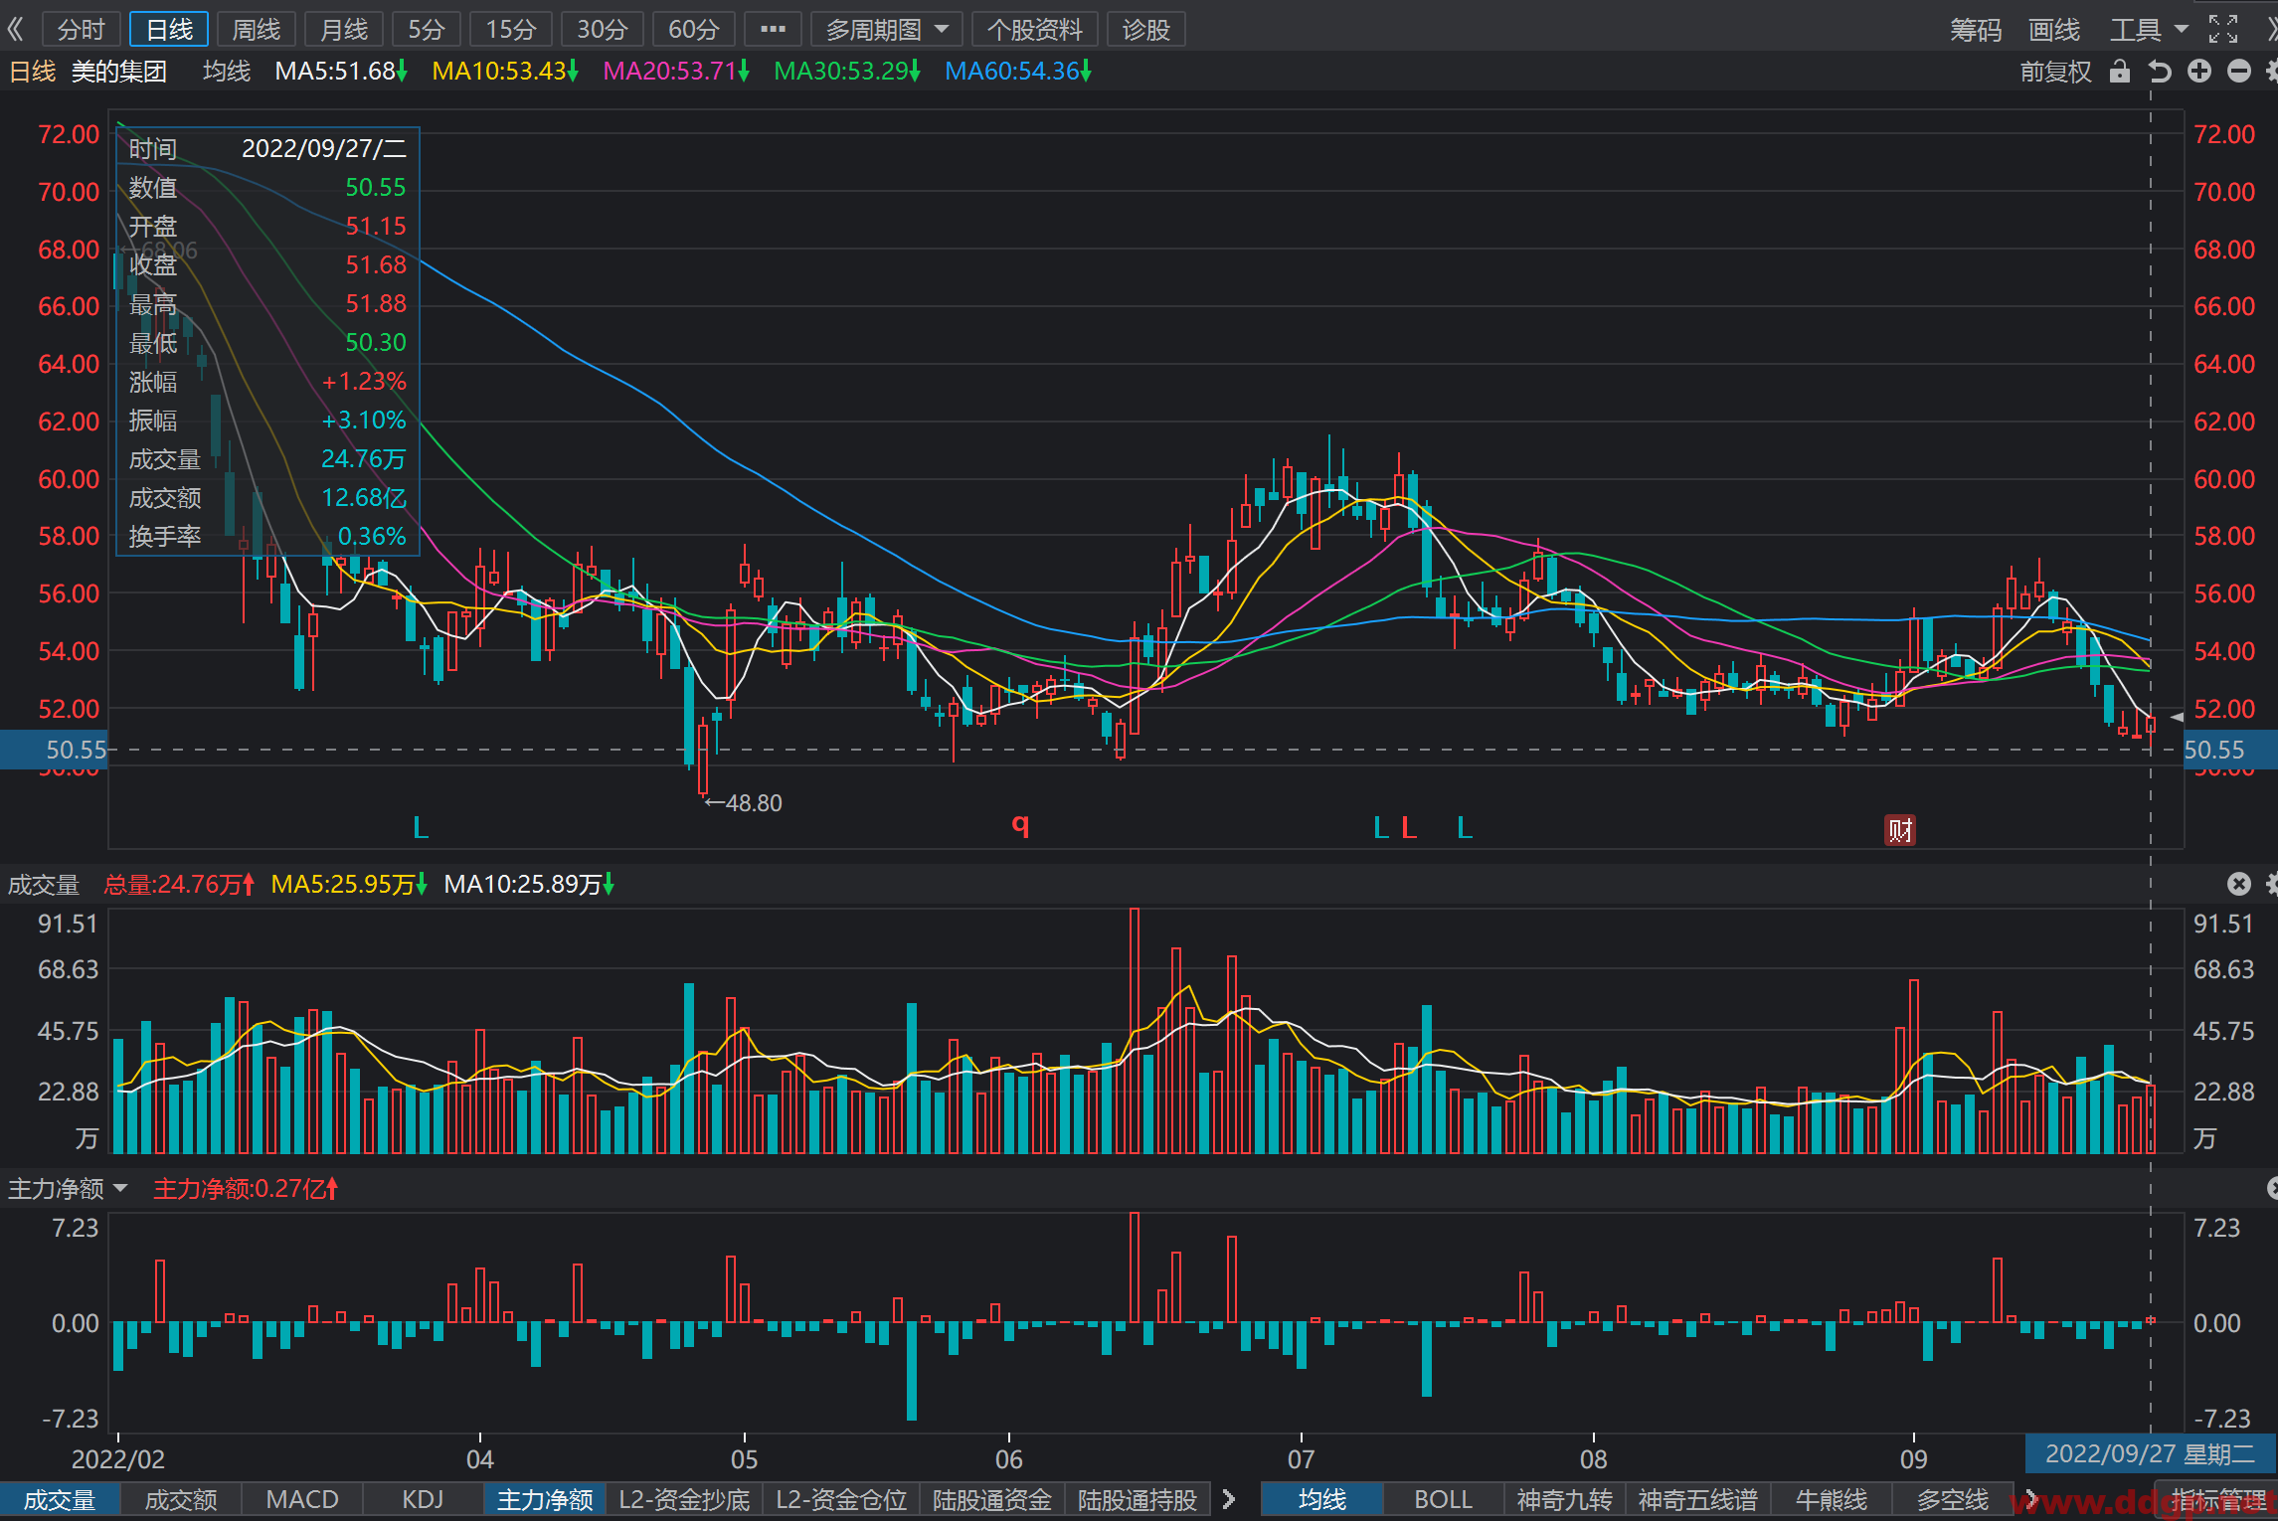Click the undo arrow icon
Image resolution: width=2278 pixels, height=1521 pixels.
coord(2160,71)
